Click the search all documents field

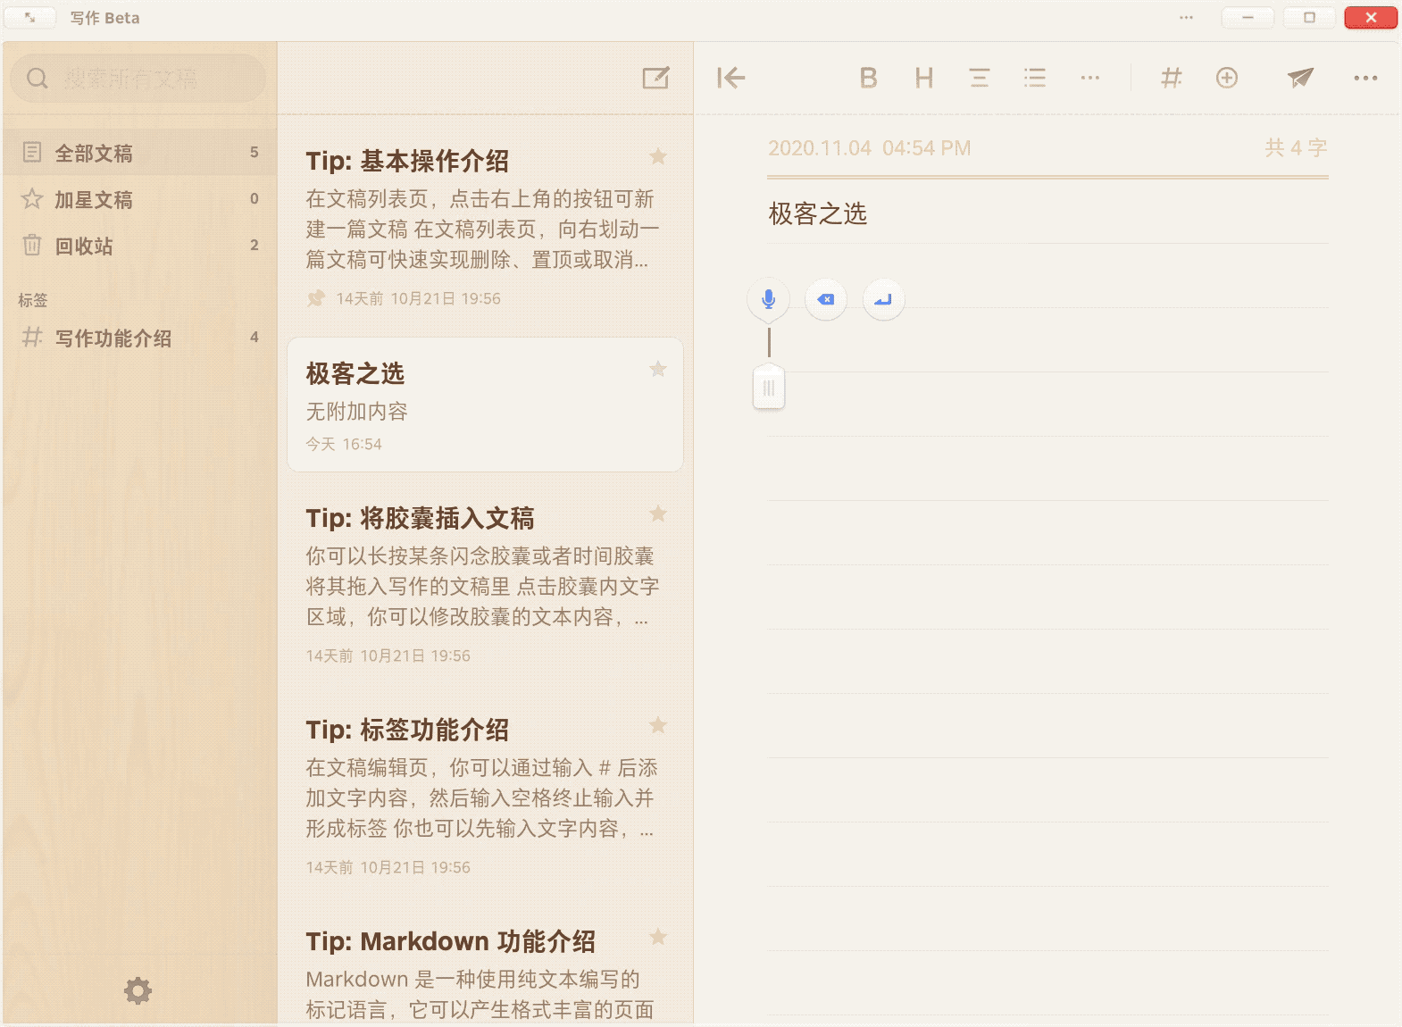138,79
